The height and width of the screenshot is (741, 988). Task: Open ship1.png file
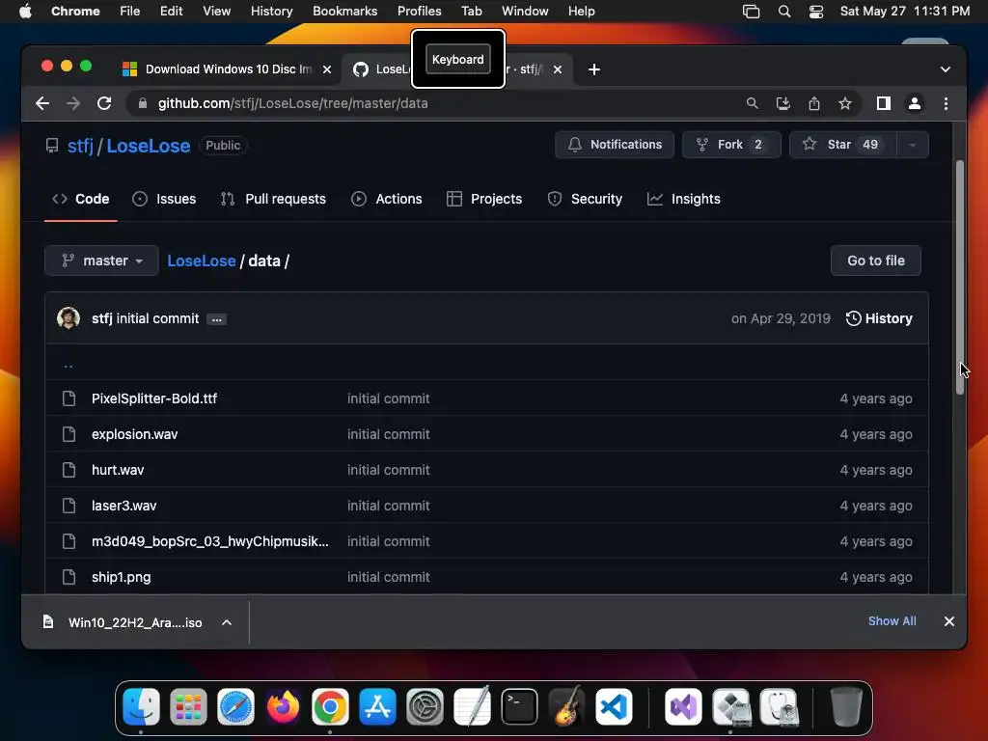[121, 577]
